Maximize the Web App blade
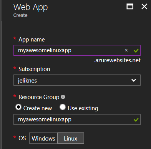Viewport: 151px width, 149px height. click(130, 7)
